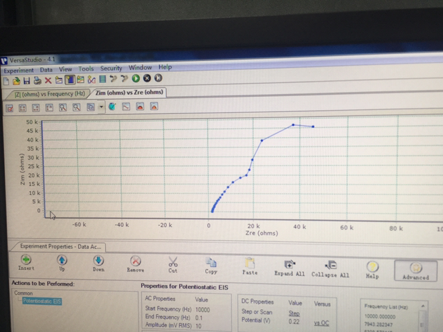Select the Zim vs Zre tab
The image size is (443, 332).
[129, 92]
